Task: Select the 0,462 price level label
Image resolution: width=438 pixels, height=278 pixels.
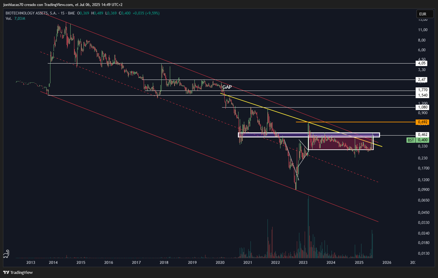Action: pos(423,135)
